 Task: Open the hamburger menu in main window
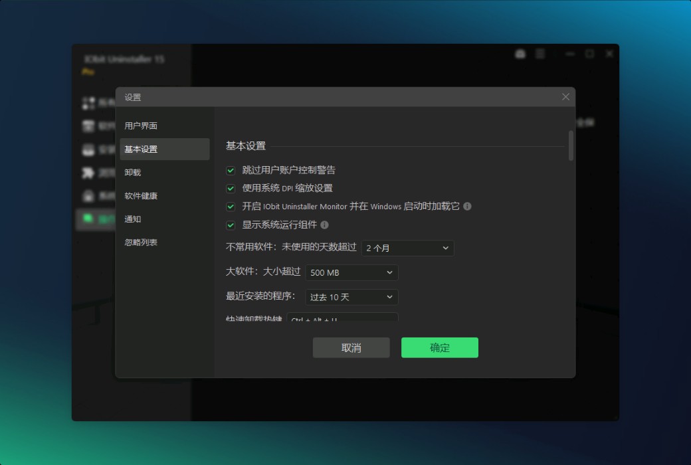pos(540,54)
